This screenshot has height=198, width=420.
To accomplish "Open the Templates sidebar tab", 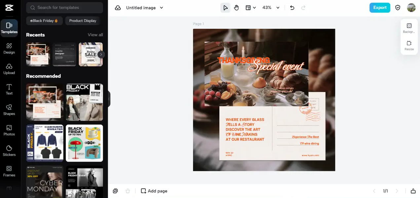I will tap(9, 28).
